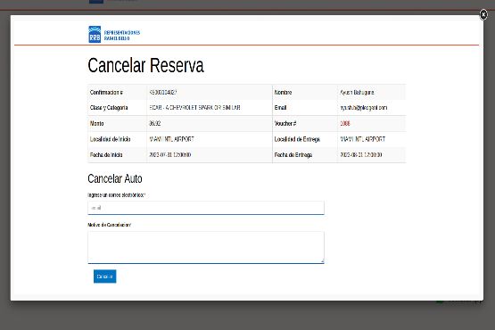Click the CHEVROLET SPARK OR SIMILAR class value
The image size is (495, 330).
tap(194, 108)
